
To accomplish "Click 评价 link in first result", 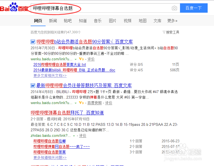I will tap(91, 59).
